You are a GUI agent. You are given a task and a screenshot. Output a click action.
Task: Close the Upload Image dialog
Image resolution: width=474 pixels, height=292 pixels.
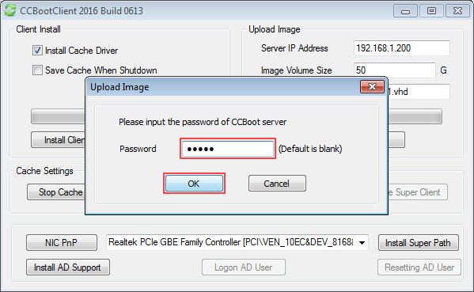pos(372,87)
